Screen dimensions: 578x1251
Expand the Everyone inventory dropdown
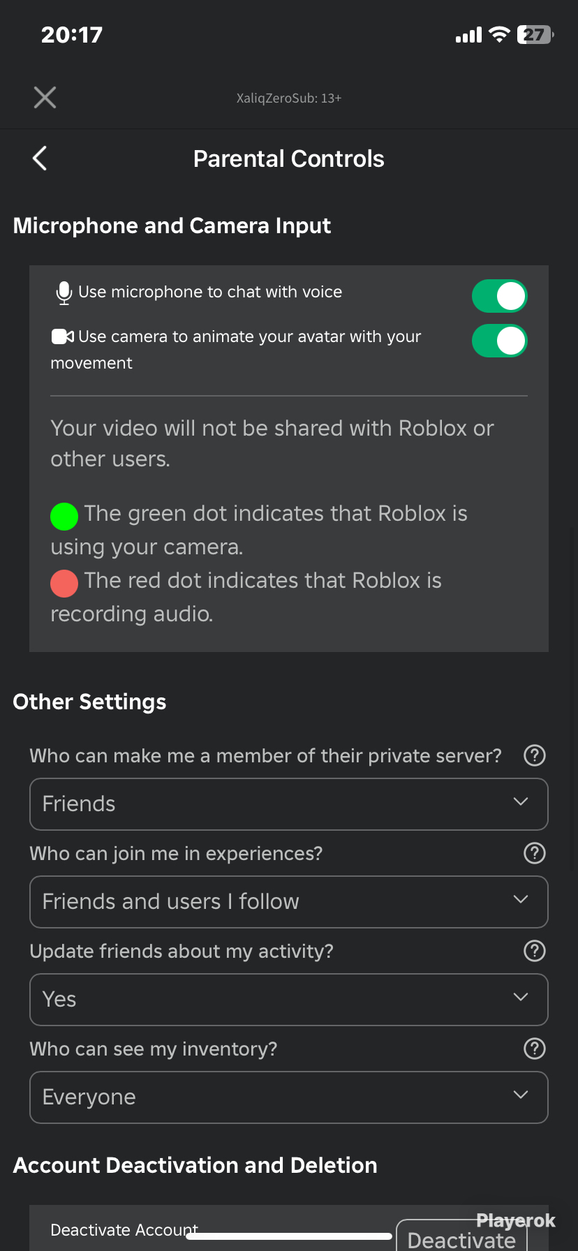click(x=289, y=1097)
